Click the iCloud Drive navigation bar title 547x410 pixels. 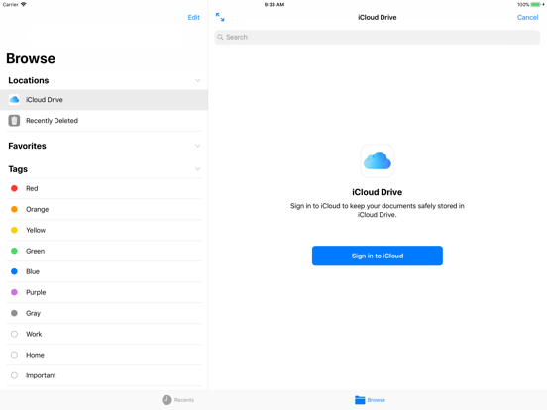pyautogui.click(x=378, y=18)
